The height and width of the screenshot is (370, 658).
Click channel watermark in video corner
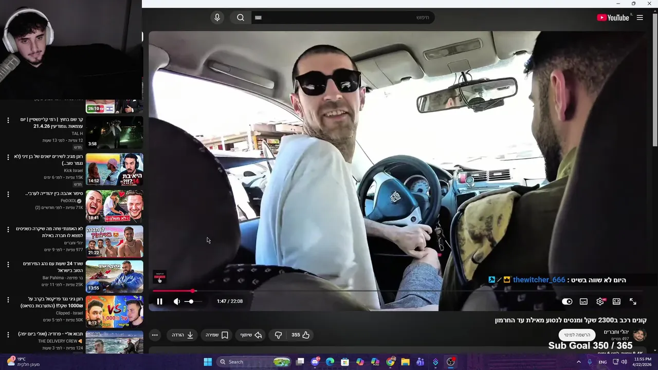pyautogui.click(x=159, y=277)
